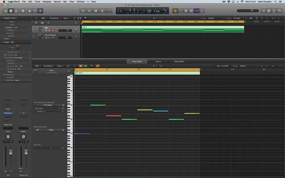Select the purple C1 note in piano roll
The width and height of the screenshot is (285, 178).
[x=82, y=134]
